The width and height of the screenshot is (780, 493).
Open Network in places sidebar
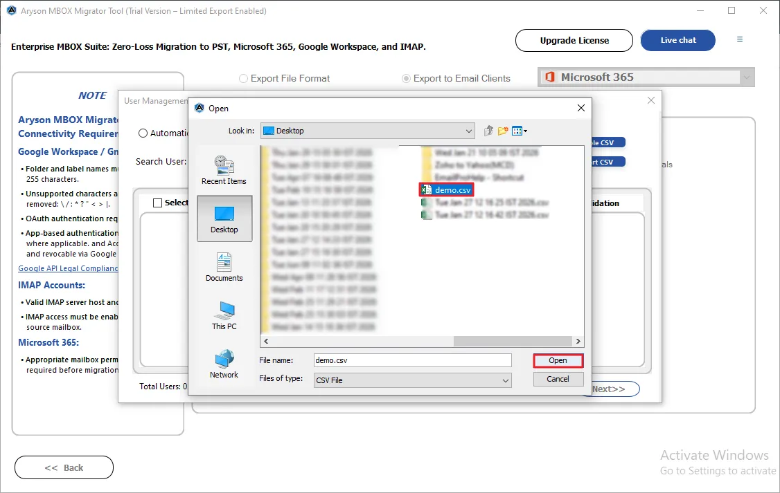(x=224, y=364)
